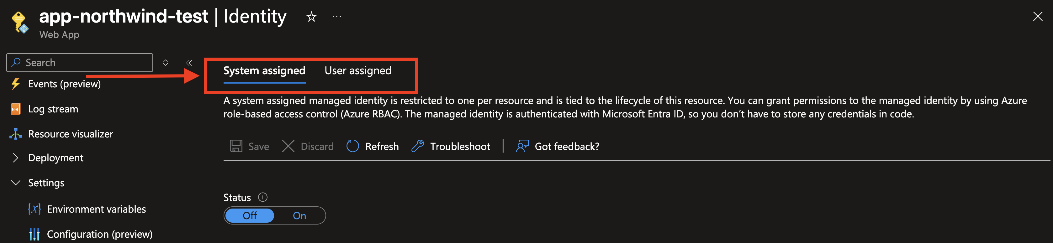Click the 'app-northwind-test | Identity' title
Viewport: 1053px width, 243px height.
pos(163,16)
